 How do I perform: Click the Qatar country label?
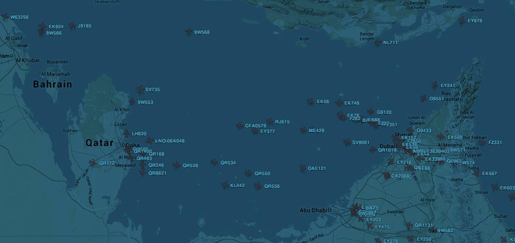99,143
